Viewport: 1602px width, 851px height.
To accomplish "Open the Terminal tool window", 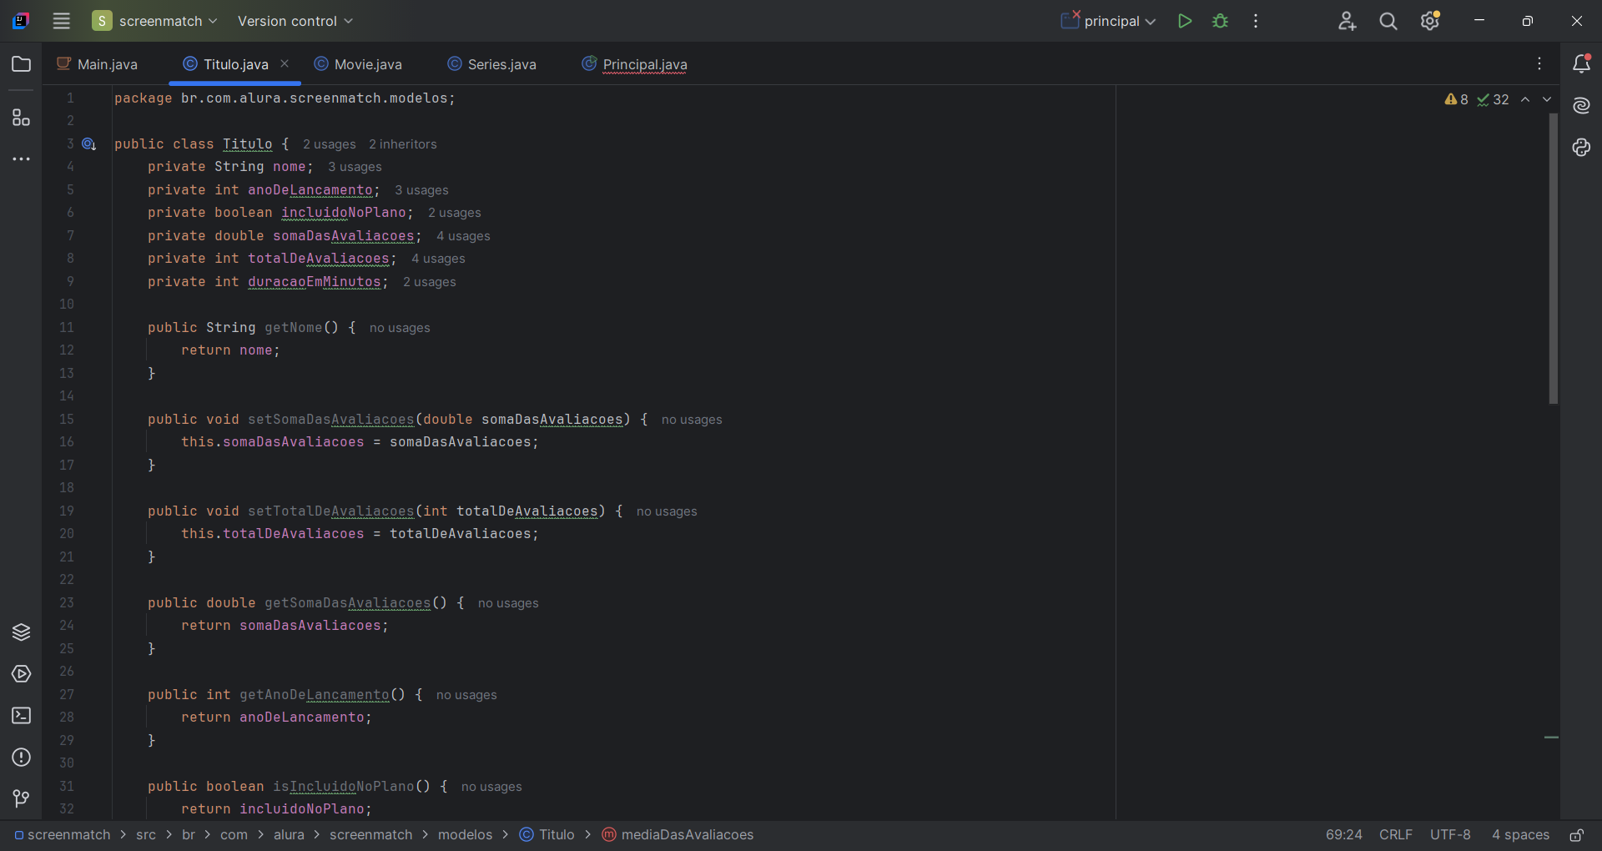I will pyautogui.click(x=21, y=715).
